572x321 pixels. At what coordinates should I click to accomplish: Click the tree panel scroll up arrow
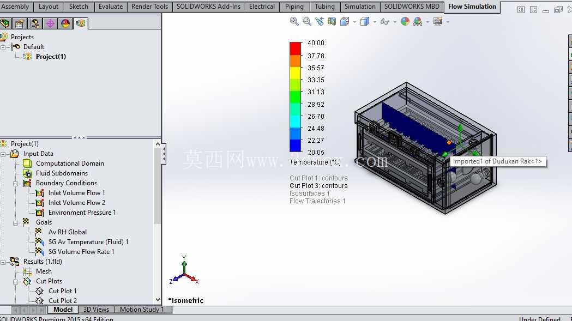pyautogui.click(x=158, y=144)
